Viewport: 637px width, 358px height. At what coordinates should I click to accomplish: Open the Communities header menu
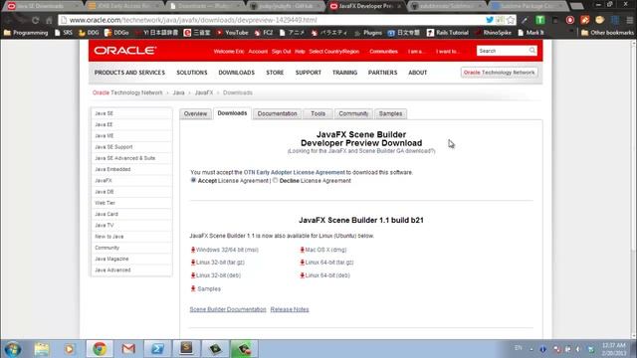pos(383,52)
